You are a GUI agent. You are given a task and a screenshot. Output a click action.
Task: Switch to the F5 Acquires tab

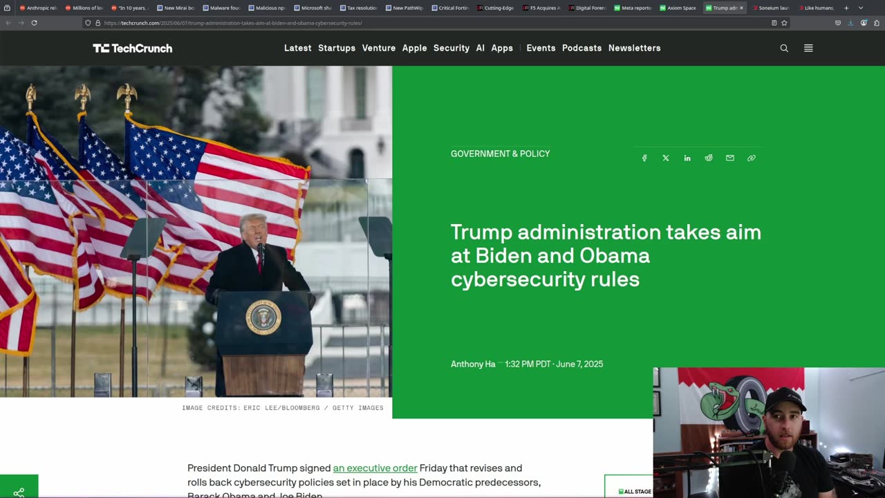(x=541, y=8)
